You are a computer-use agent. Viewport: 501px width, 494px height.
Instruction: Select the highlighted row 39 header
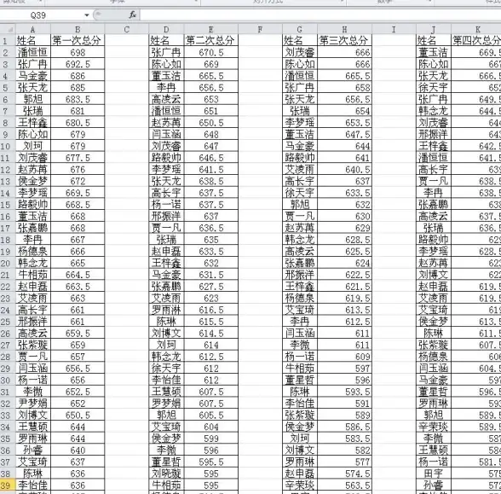click(x=8, y=485)
